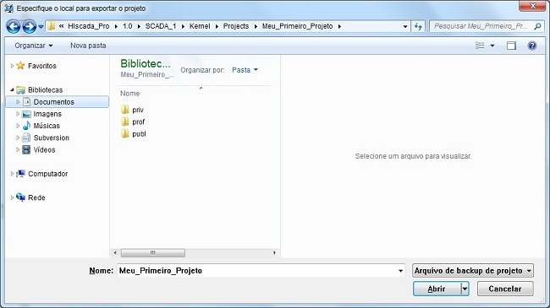Expand the arrow after Projects breadcrumb

coord(256,26)
